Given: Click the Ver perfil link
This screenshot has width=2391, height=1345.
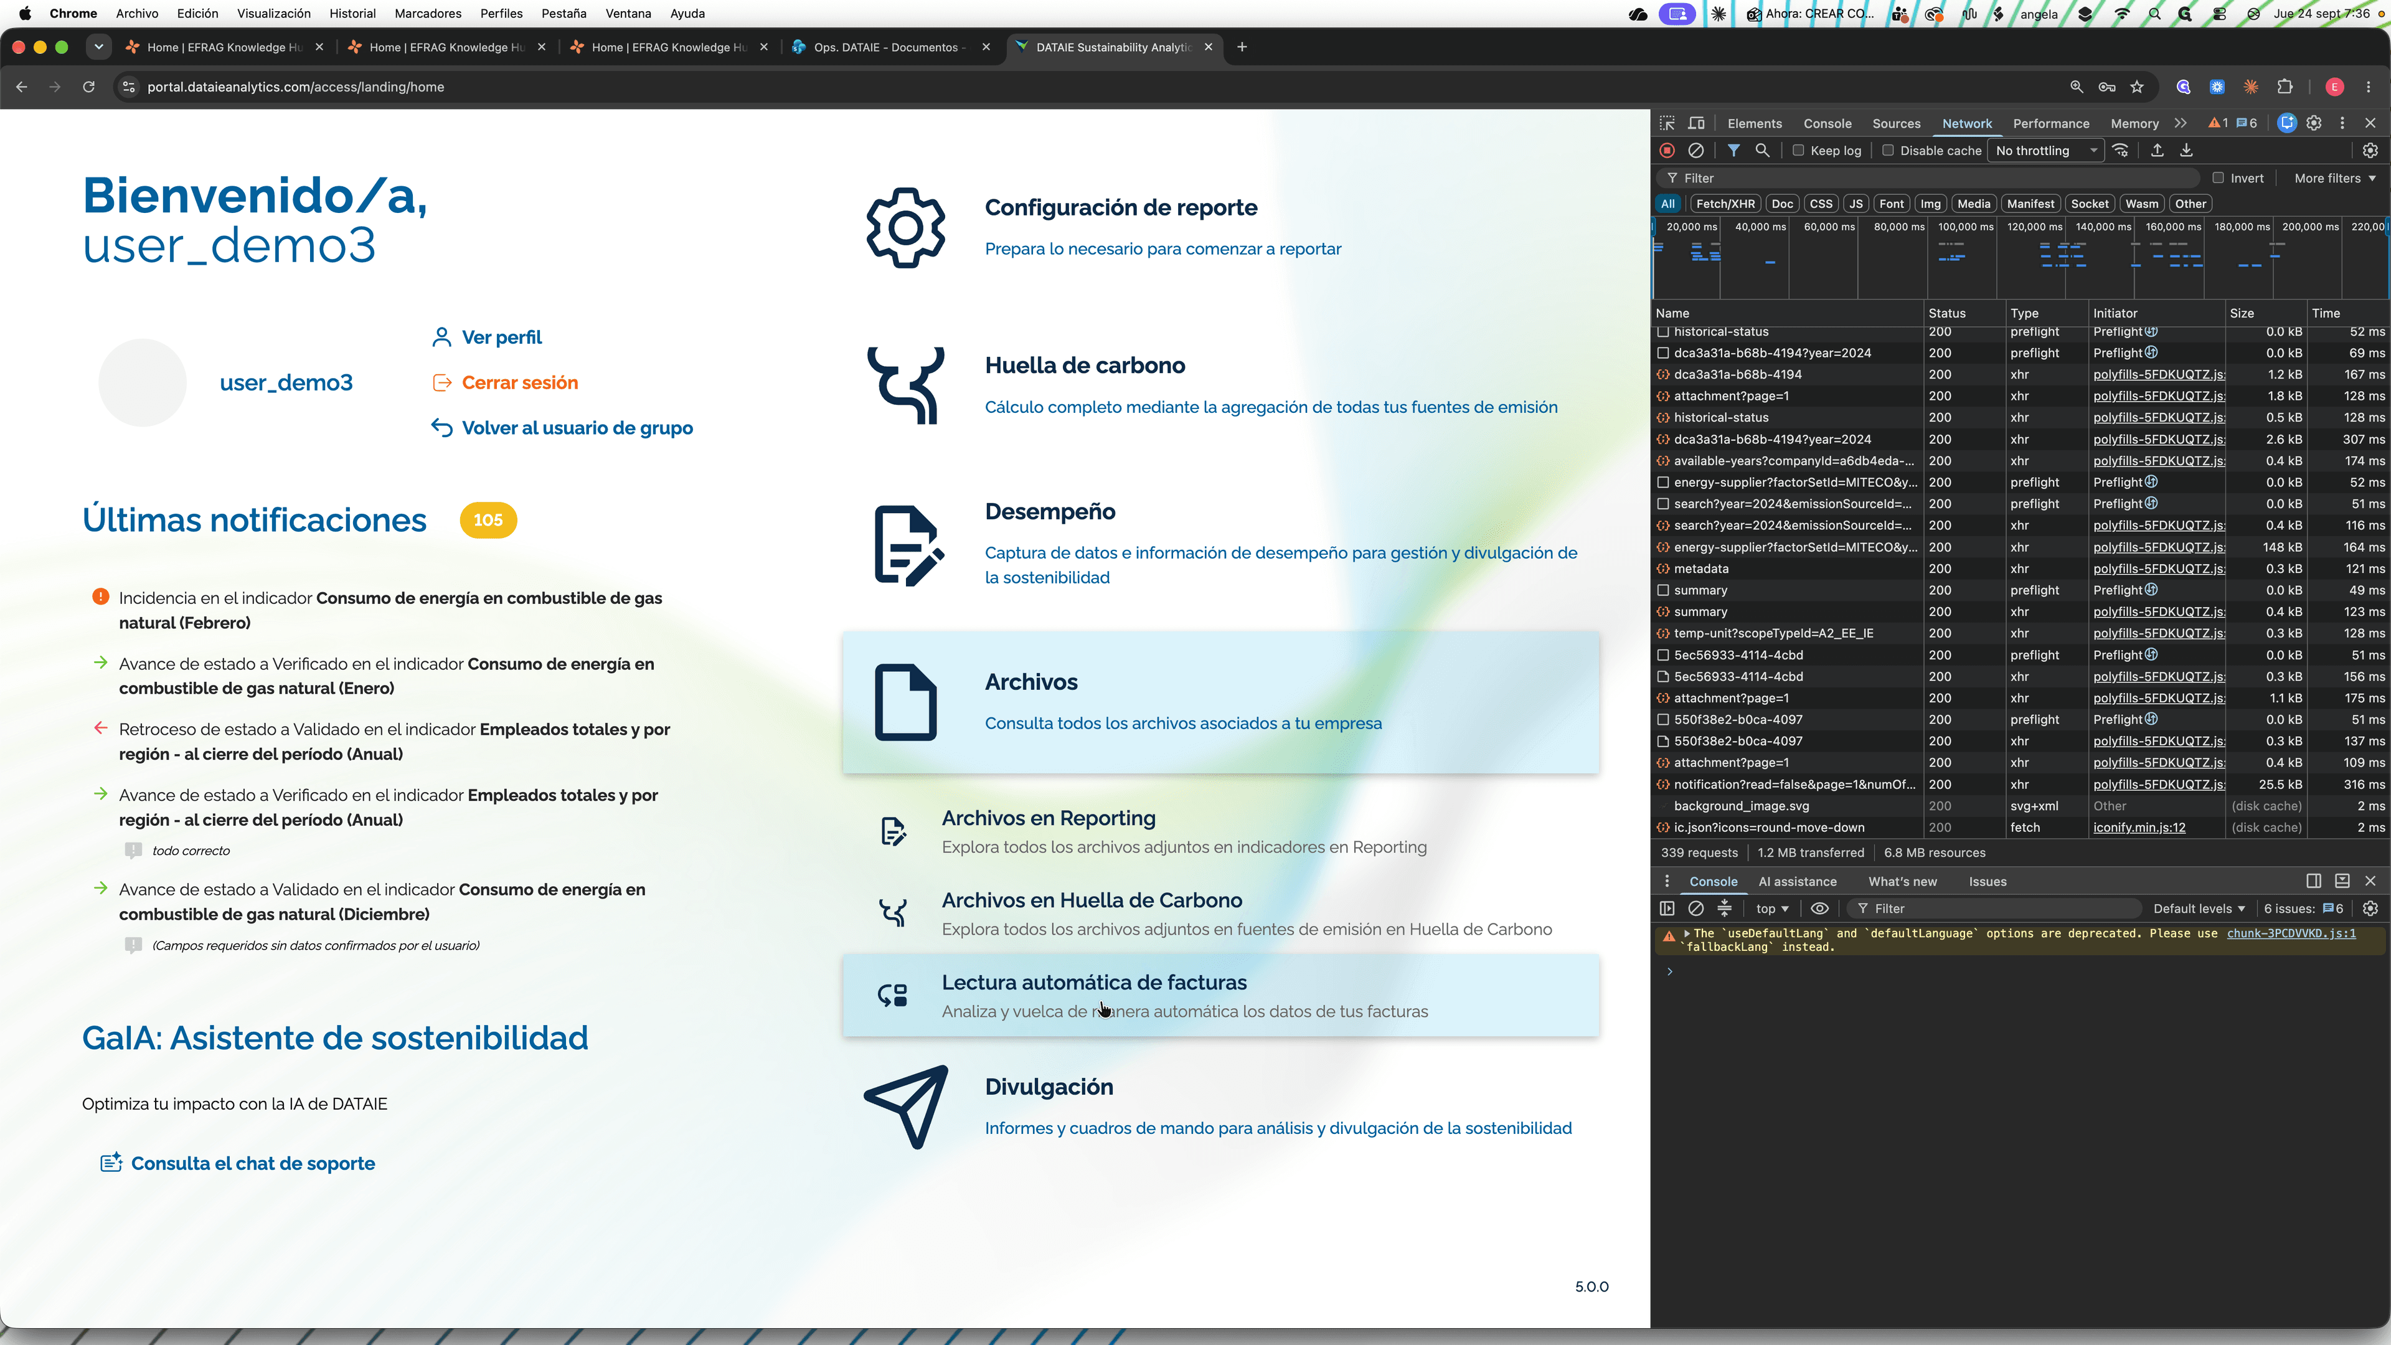Looking at the screenshot, I should [x=488, y=337].
